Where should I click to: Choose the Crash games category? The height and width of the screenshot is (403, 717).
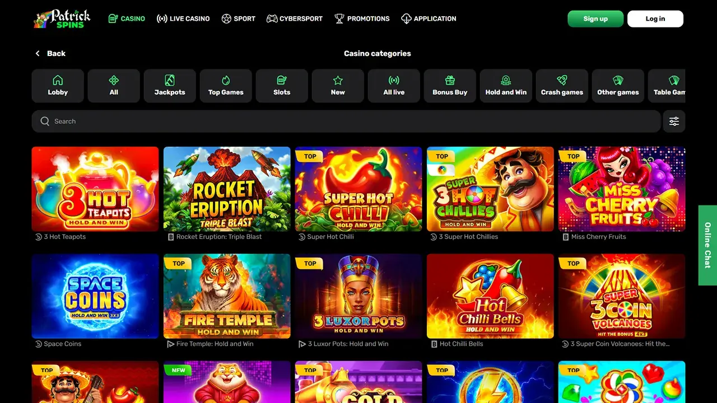click(562, 86)
